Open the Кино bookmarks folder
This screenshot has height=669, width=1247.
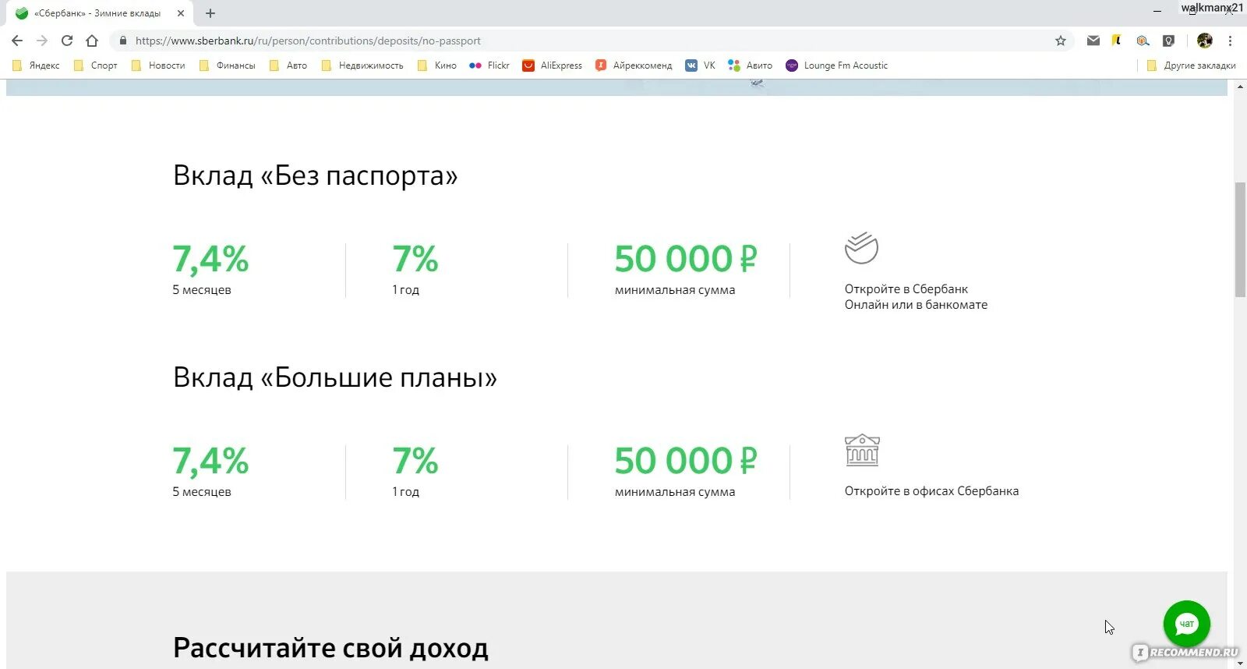(x=437, y=65)
